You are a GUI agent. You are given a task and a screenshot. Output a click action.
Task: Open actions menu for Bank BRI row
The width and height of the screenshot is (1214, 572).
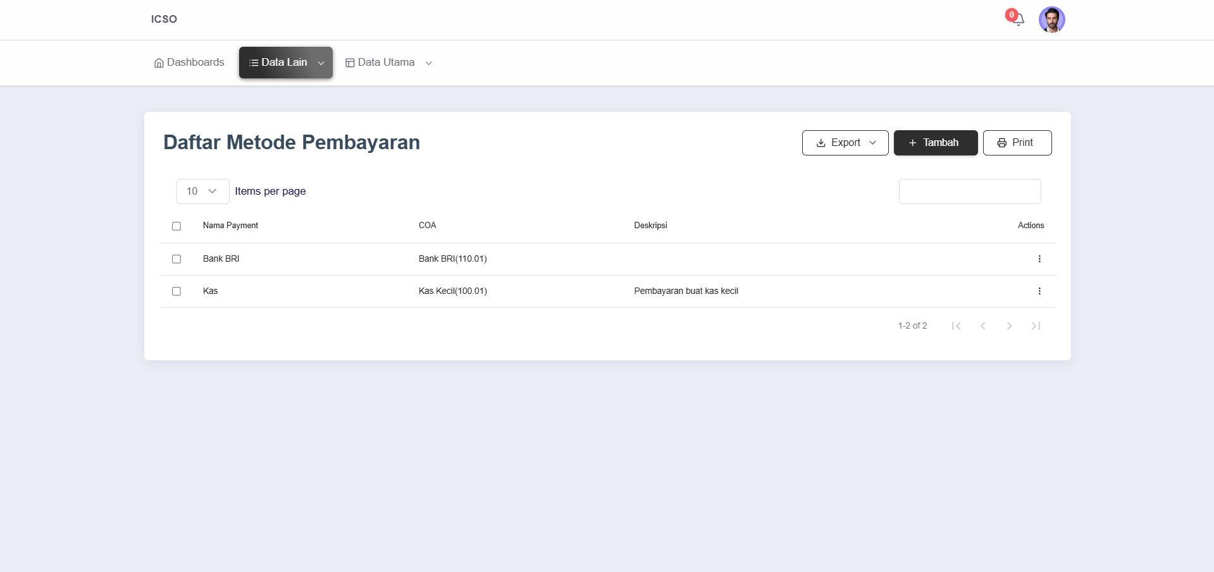[1039, 259]
